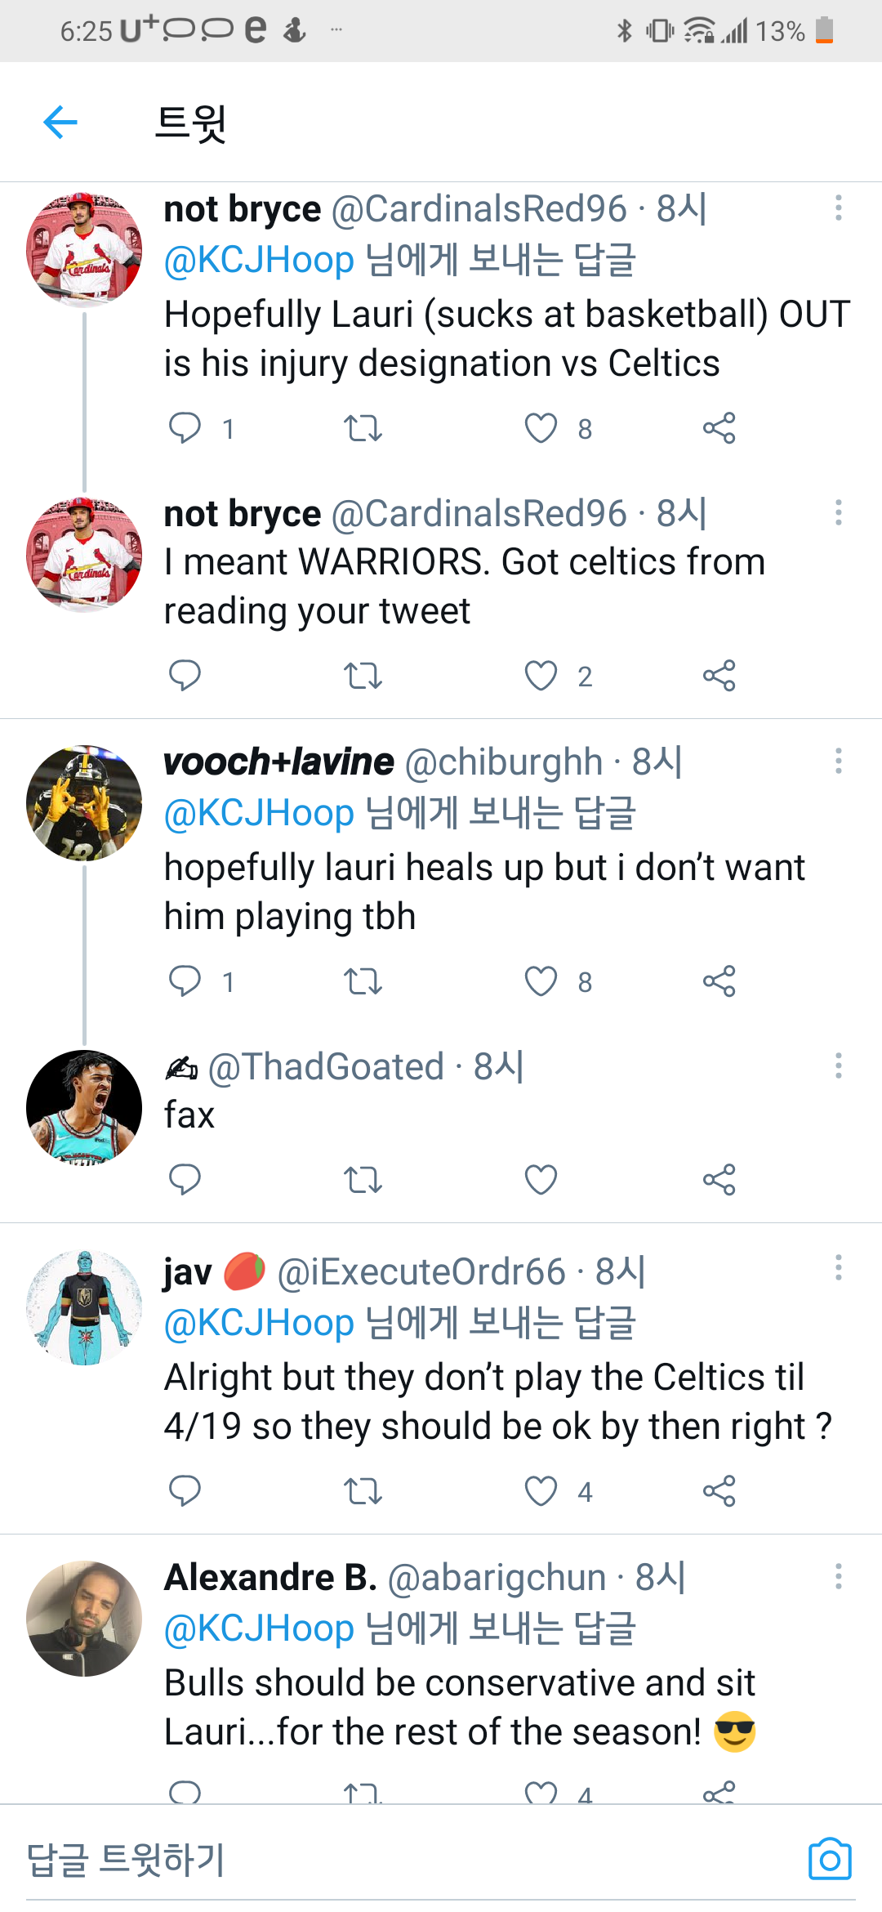This screenshot has height=1912, width=882.
Task: Open more options on vooch+lavine's tweet
Action: point(838,761)
